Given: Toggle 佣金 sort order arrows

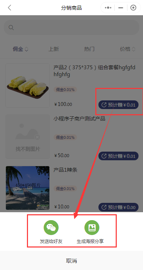Looking at the screenshot, I should click(x=27, y=49).
